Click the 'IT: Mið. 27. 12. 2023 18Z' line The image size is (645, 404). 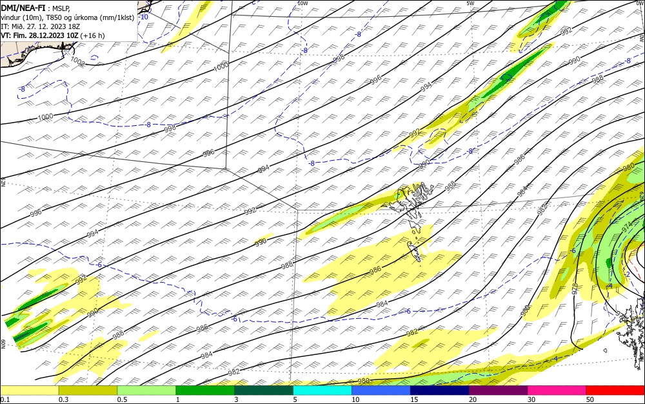[x=40, y=26]
